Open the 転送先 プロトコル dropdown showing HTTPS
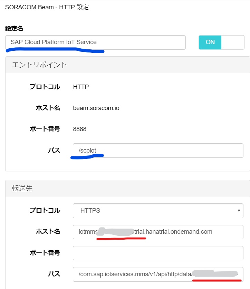Screen dimensions: 250x289 click(158, 211)
